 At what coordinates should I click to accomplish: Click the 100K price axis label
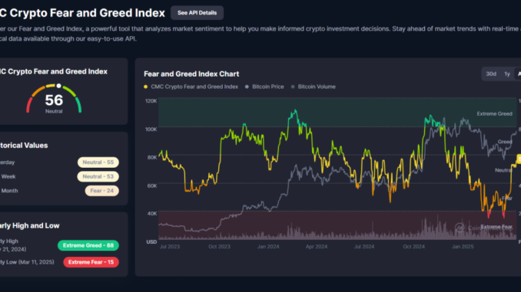tap(151, 130)
